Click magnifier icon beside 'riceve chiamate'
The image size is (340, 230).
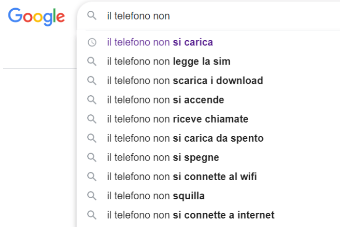(x=92, y=119)
